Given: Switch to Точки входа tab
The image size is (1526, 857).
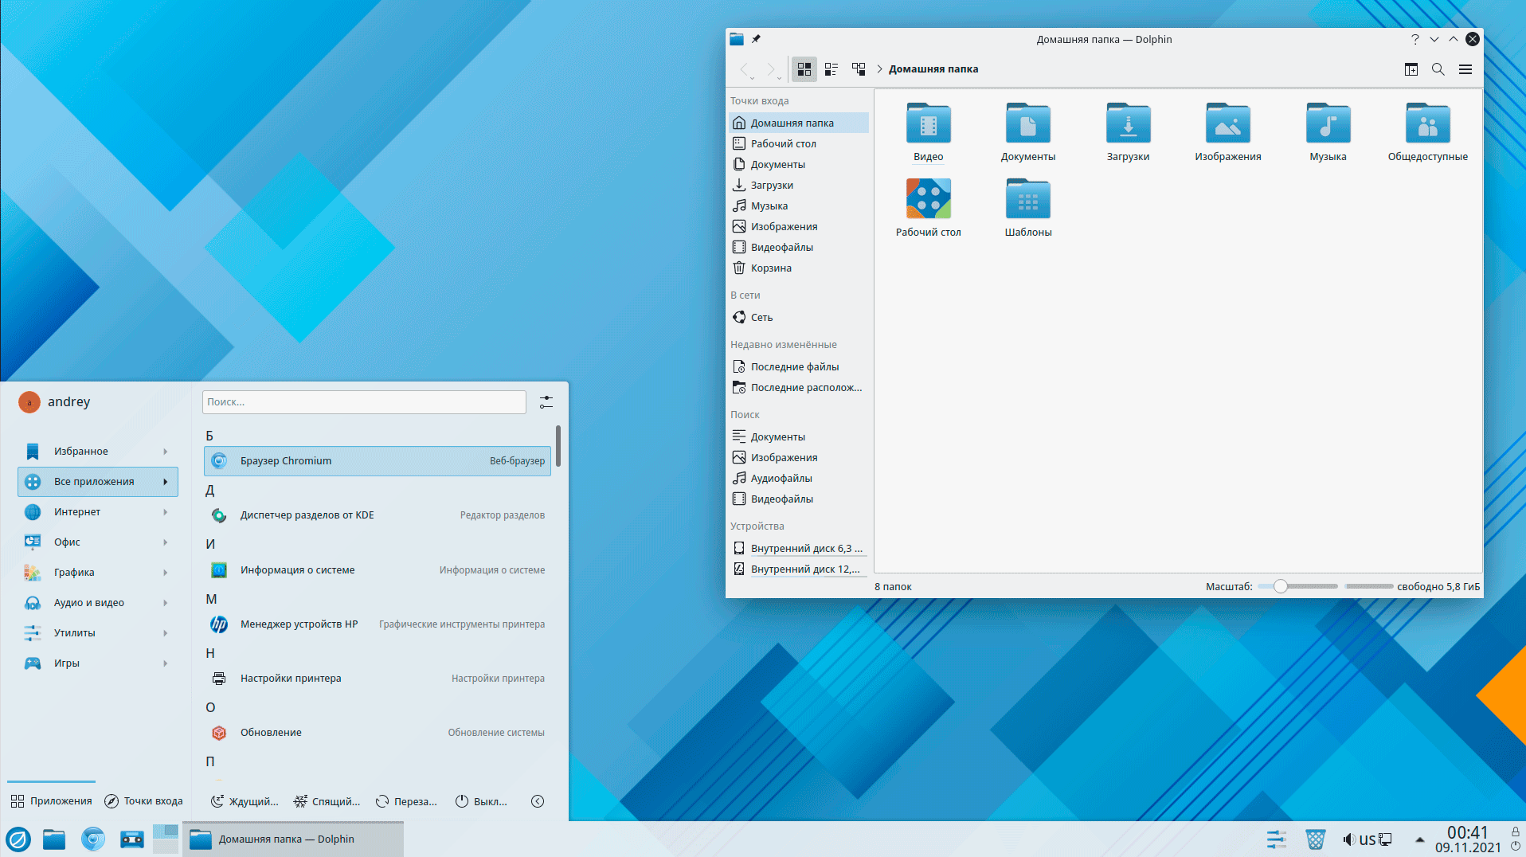Looking at the screenshot, I should [144, 801].
